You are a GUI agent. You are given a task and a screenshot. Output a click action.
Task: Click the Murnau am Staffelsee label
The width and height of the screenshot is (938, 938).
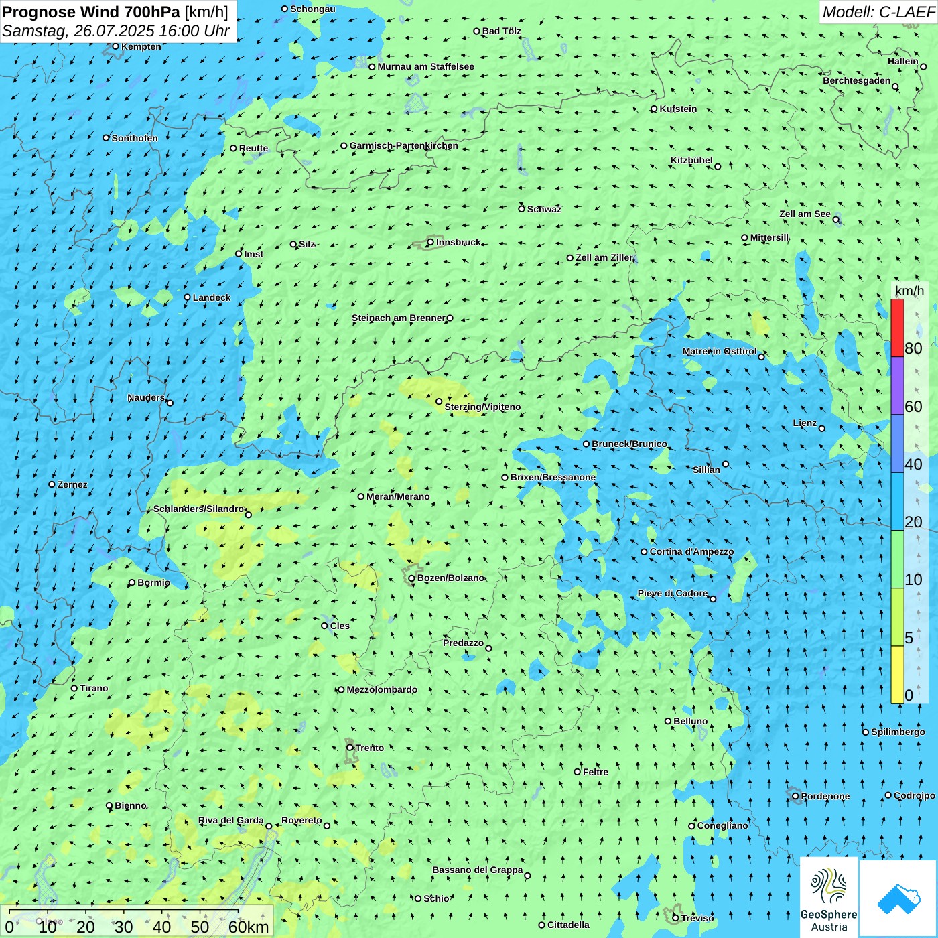point(426,66)
